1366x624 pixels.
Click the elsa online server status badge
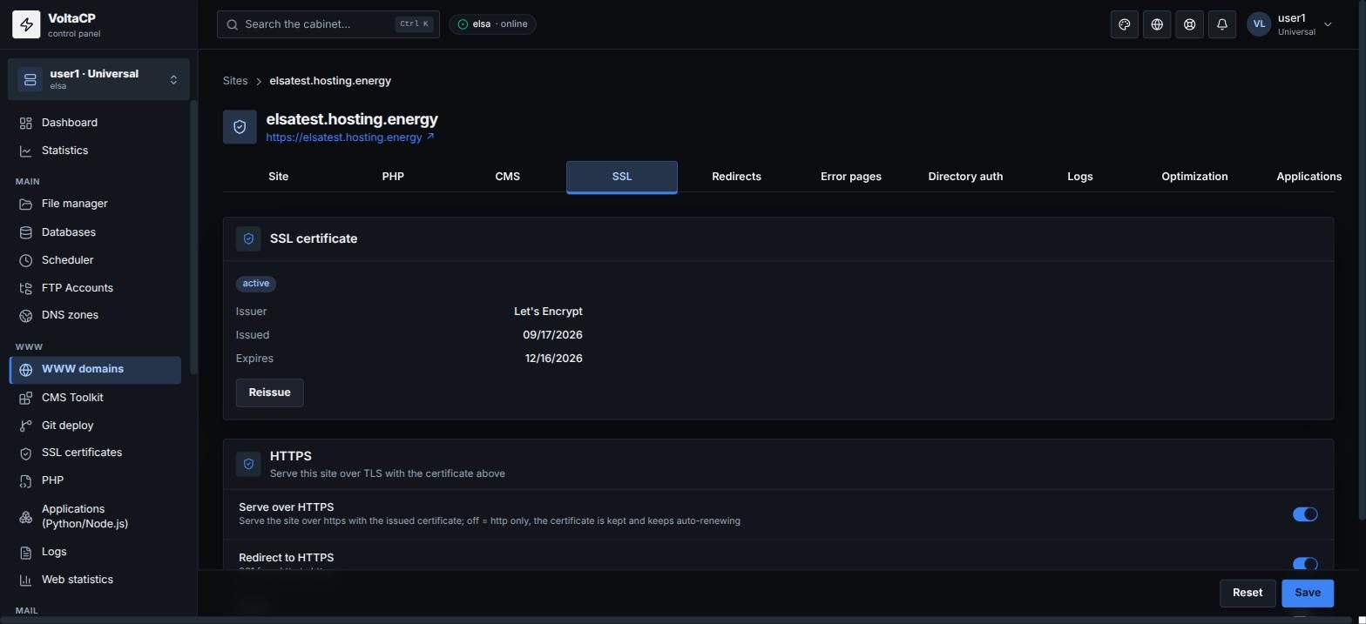492,24
